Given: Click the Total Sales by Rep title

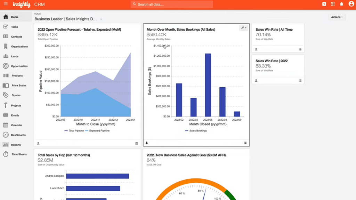Looking at the screenshot, I should point(64,155).
